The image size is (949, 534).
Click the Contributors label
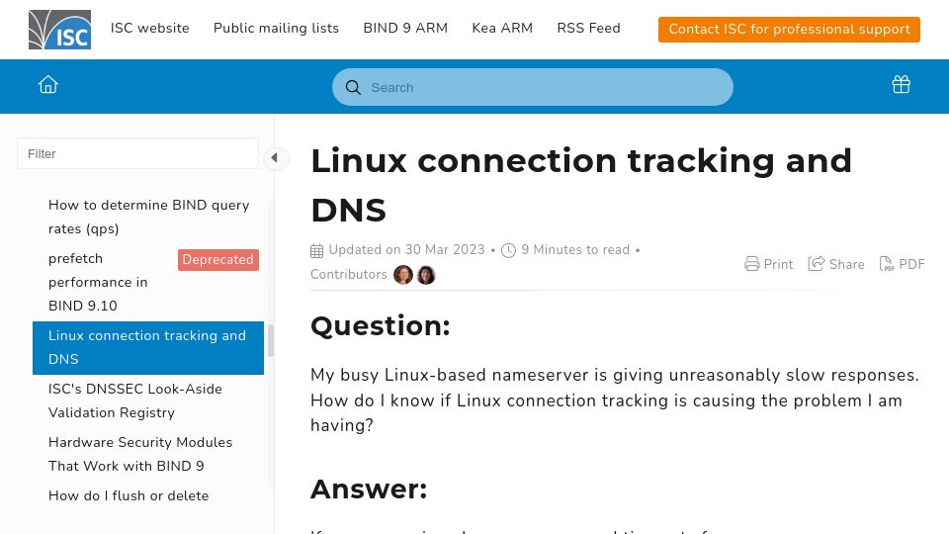(349, 274)
